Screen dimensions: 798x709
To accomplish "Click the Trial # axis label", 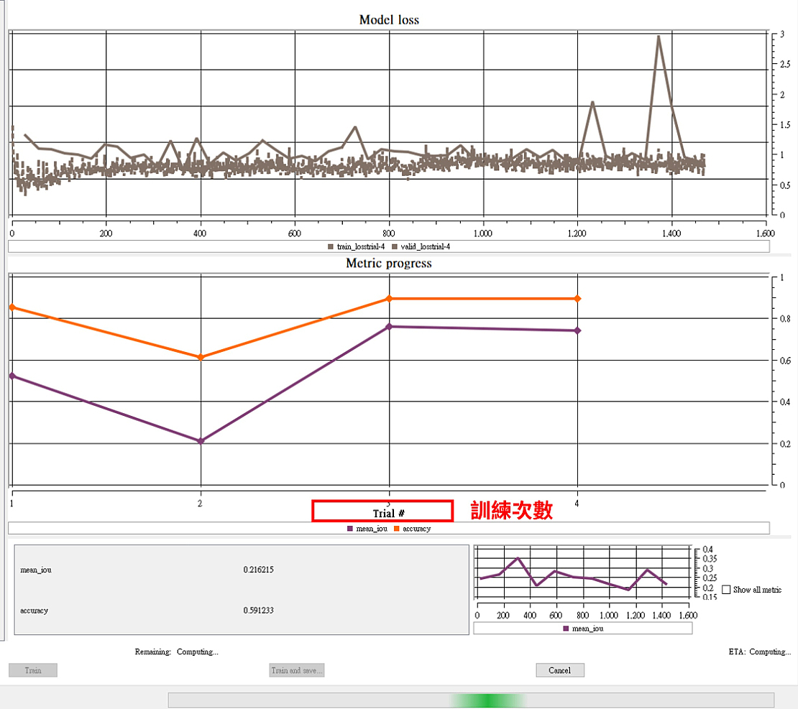I will 388,513.
